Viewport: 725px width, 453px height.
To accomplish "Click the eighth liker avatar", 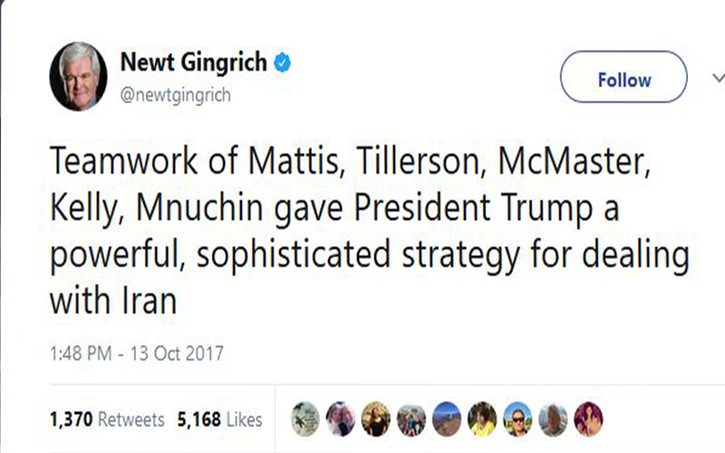I will pos(553,419).
